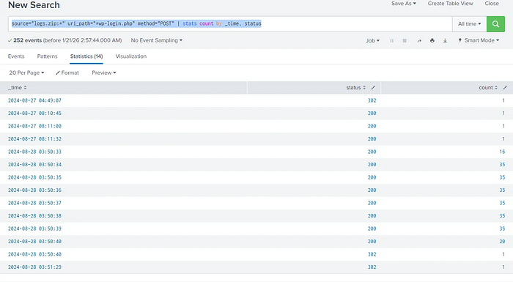This screenshot has width=513, height=282.
Task: Edit the count column pencil icon
Action: 505,88
